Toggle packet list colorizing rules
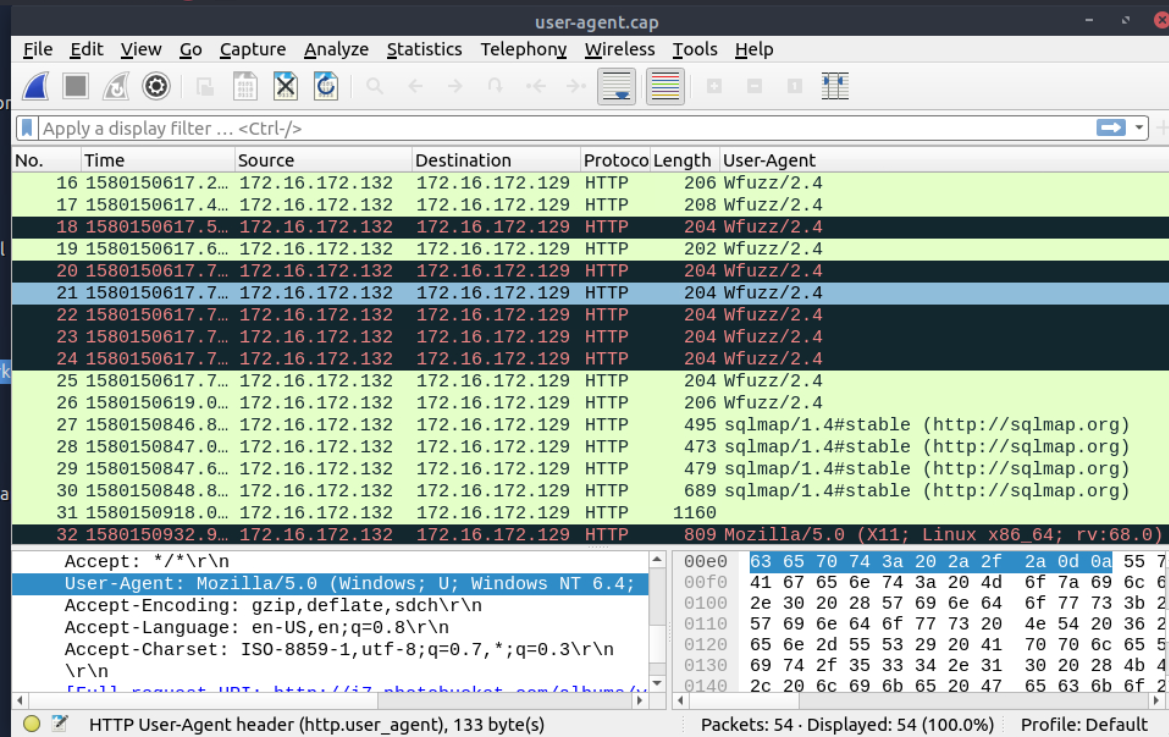 pos(665,86)
